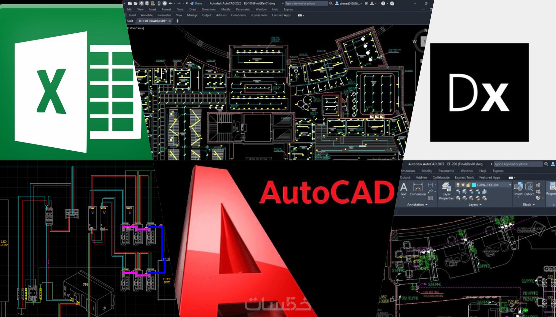556x317 pixels.
Task: Click the Layer Off icon in Layers panel
Action: [x=458, y=192]
